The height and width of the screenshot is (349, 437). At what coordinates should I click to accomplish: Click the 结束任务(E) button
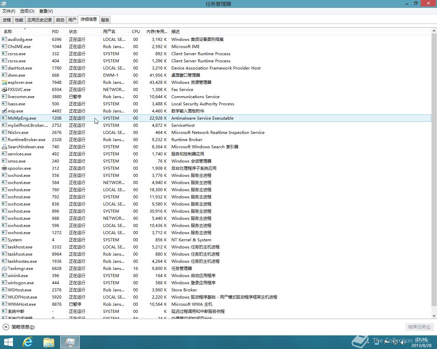[420, 327]
